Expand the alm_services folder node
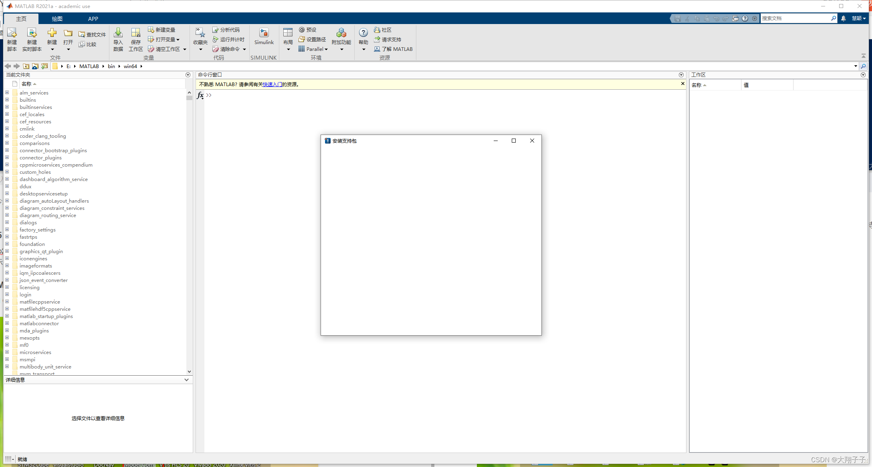The height and width of the screenshot is (467, 872). 7,92
